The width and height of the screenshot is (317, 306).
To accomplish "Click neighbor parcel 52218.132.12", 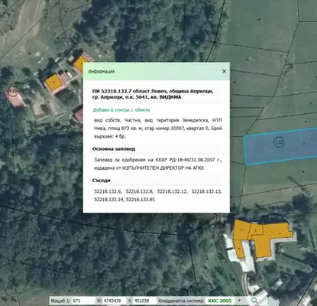I will coord(172,191).
